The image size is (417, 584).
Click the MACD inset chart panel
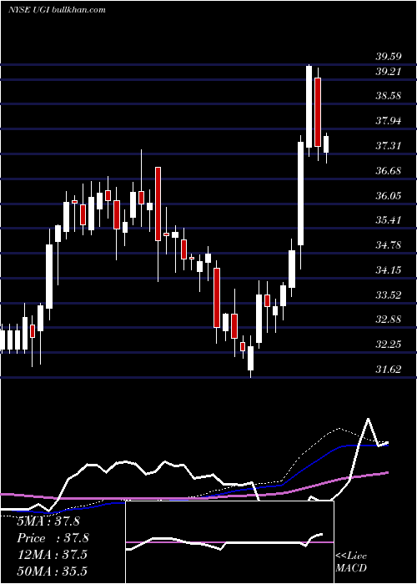[x=229, y=542]
